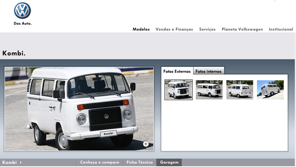Click the Kombi. page heading
This screenshot has height=167, width=296.
14,53
